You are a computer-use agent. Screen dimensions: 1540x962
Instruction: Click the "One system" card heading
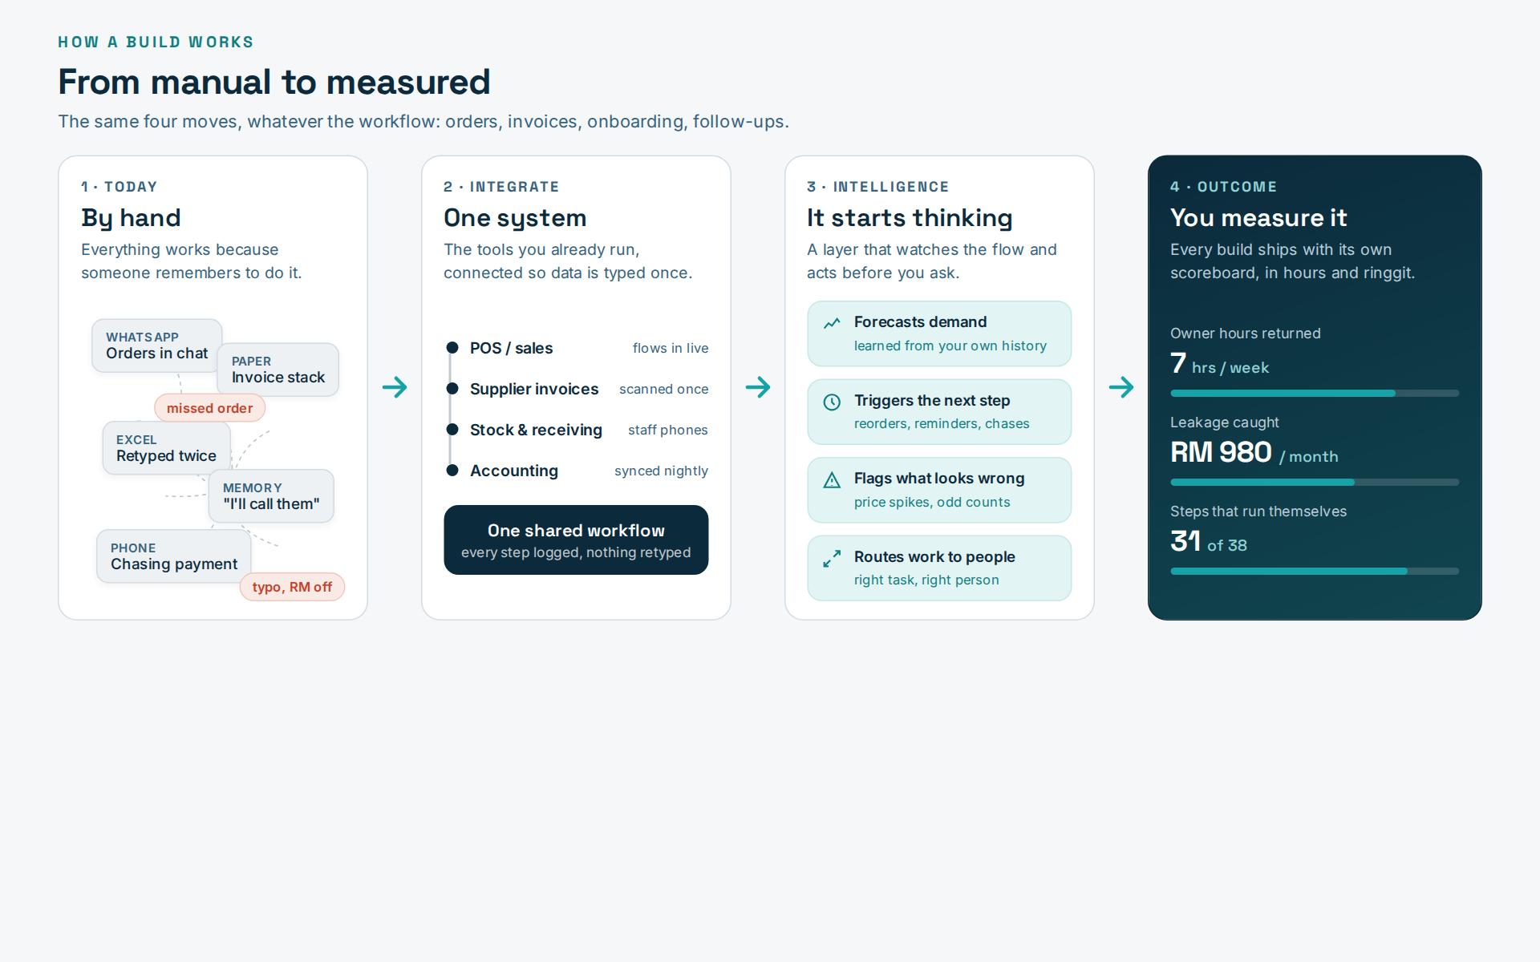coord(515,218)
